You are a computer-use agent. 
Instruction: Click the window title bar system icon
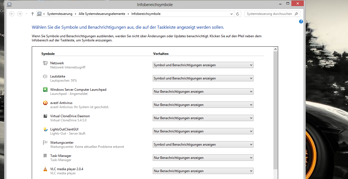click(9, 4)
